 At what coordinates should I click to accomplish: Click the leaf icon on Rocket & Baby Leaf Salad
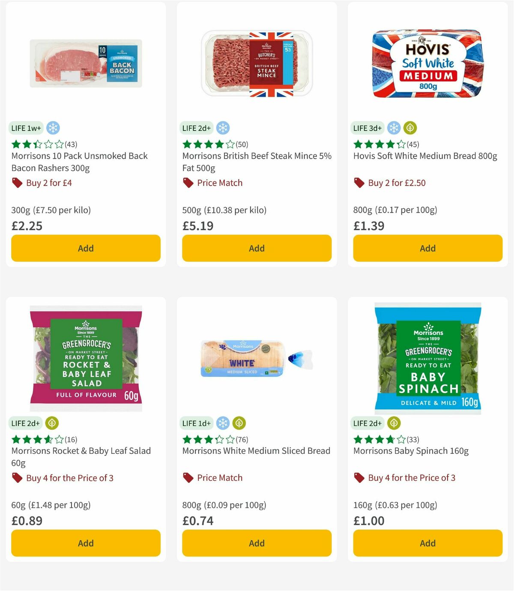tap(52, 423)
